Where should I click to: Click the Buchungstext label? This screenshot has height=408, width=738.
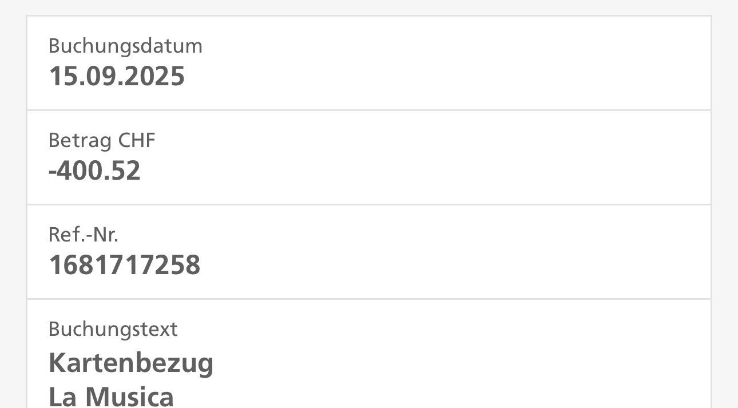pos(113,329)
